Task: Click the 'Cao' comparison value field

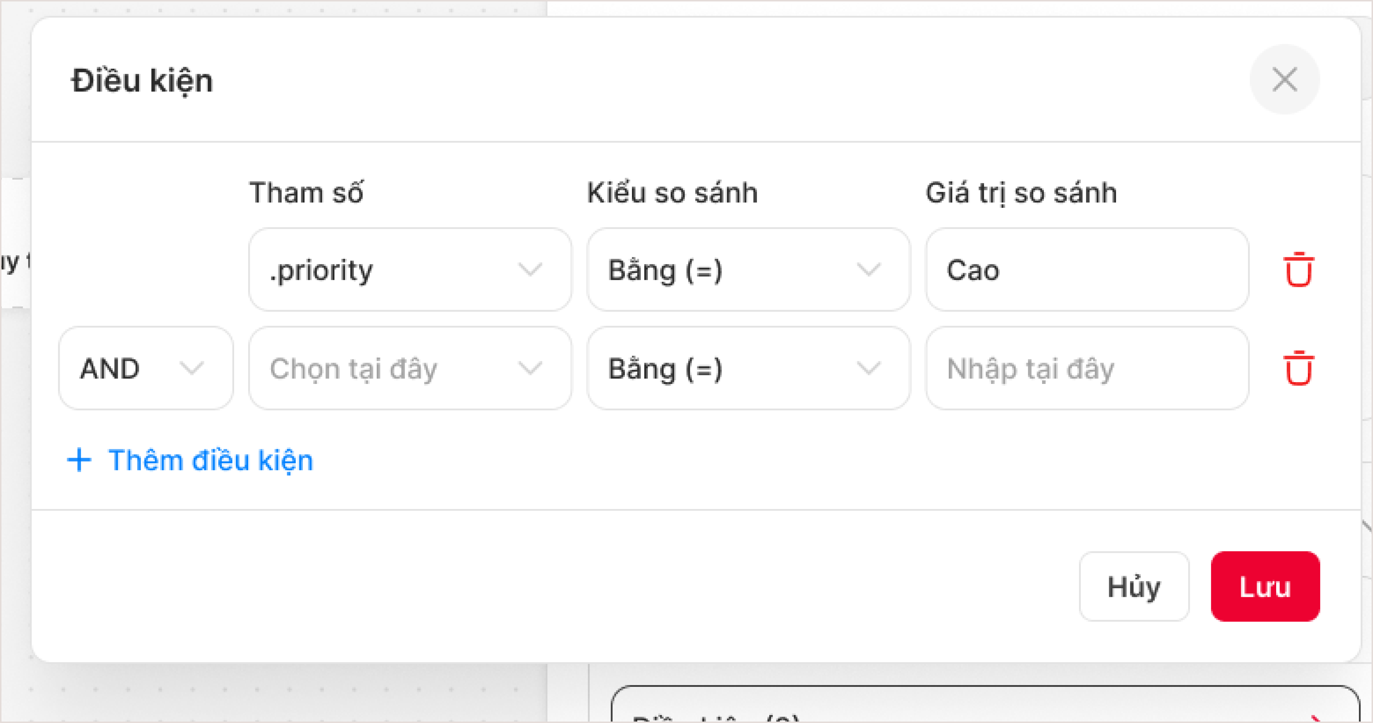Action: point(1087,270)
